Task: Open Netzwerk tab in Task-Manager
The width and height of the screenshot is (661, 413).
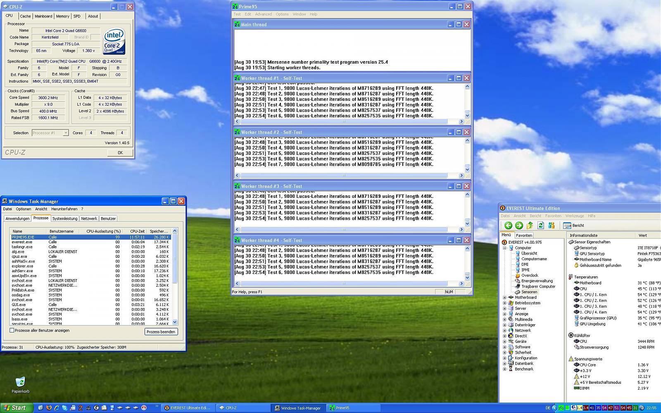Action: click(x=89, y=218)
